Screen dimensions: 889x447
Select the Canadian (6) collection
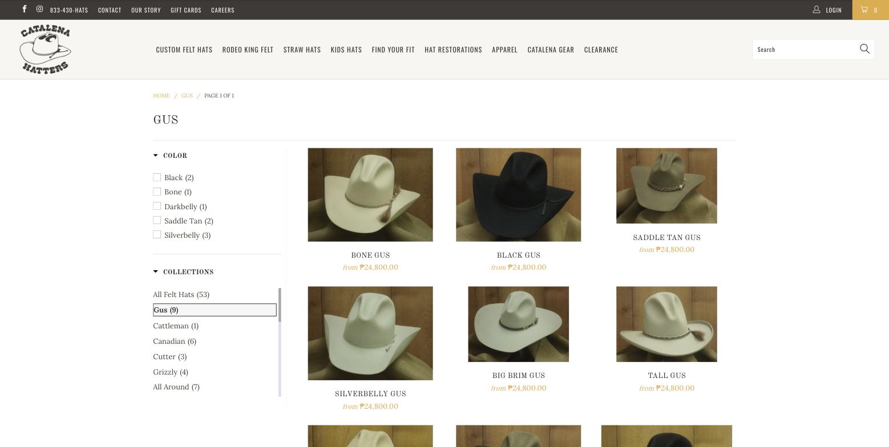coord(175,341)
